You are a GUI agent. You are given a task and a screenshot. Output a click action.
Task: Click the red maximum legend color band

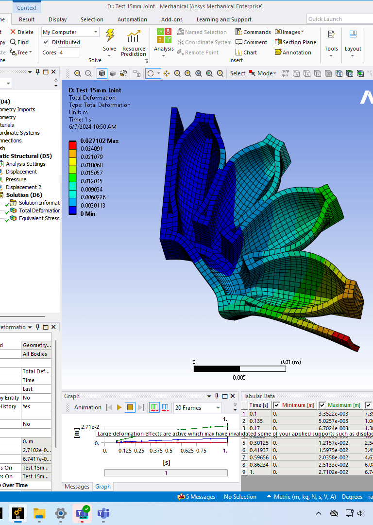[x=72, y=145]
